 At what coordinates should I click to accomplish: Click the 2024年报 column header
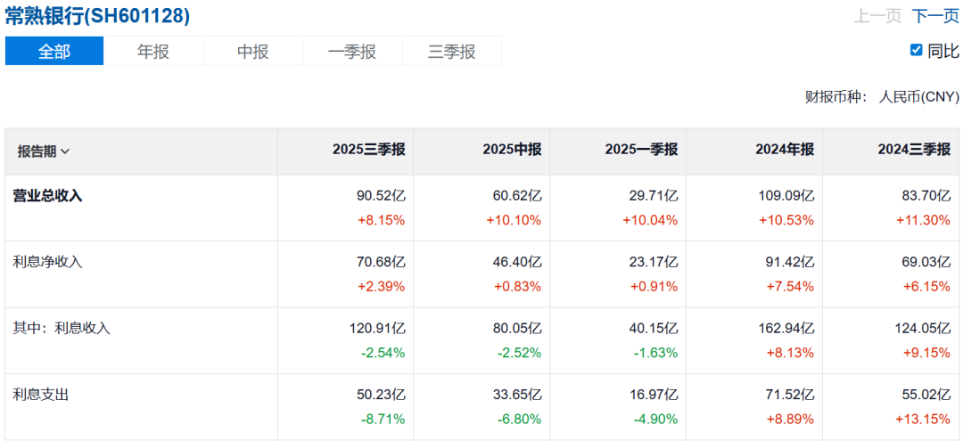(x=785, y=150)
